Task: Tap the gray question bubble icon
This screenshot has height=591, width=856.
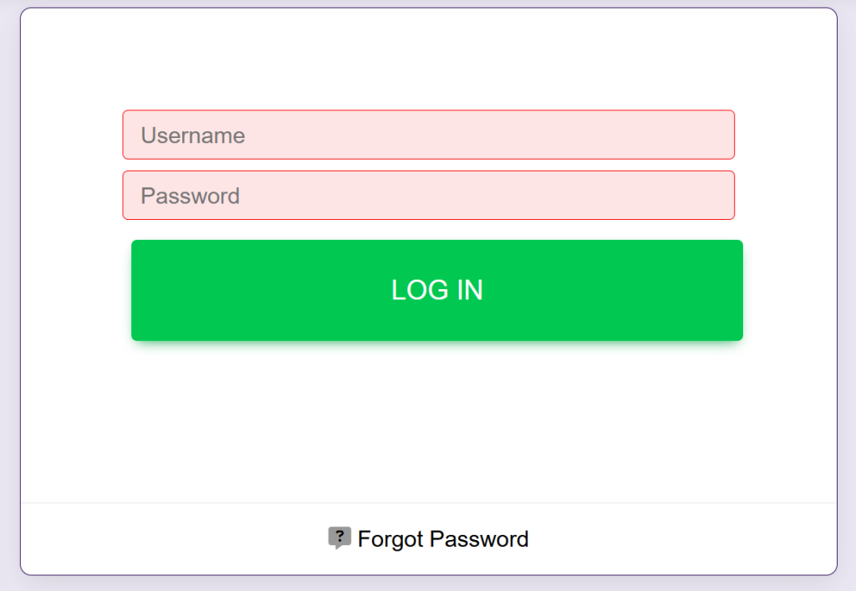Action: pyautogui.click(x=339, y=538)
